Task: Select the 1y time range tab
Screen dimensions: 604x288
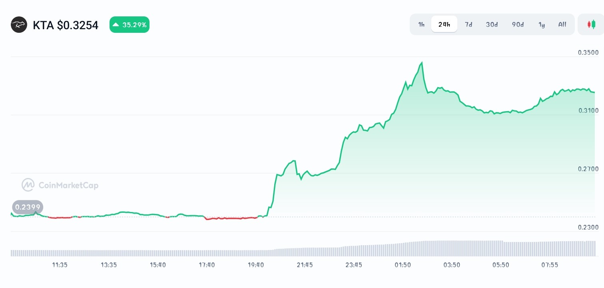Action: [542, 24]
